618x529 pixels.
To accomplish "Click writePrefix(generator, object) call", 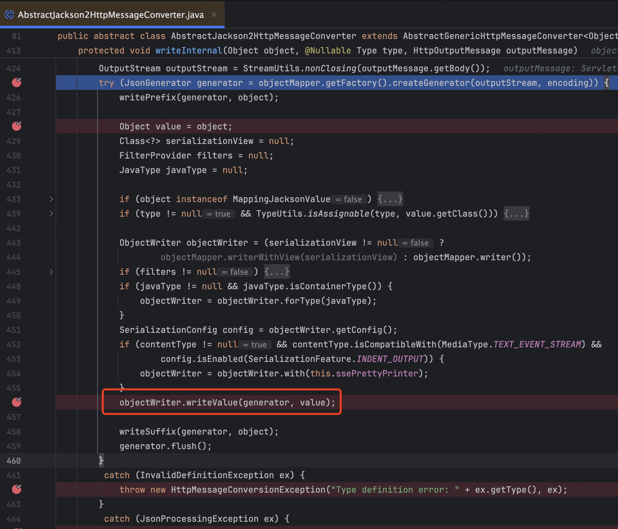I will pyautogui.click(x=199, y=97).
